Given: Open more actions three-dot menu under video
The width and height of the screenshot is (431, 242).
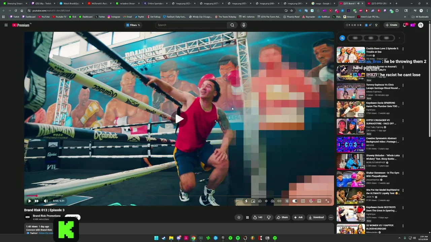Looking at the screenshot, I should (331, 217).
